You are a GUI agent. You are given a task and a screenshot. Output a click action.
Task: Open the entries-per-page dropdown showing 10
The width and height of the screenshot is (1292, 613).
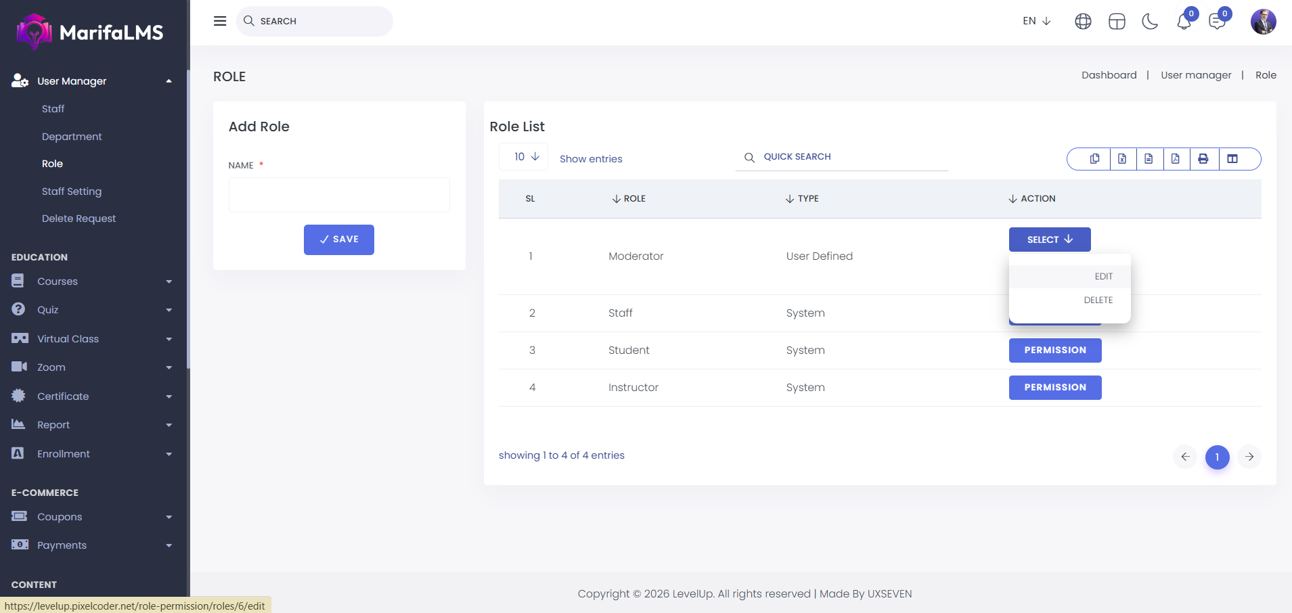pyautogui.click(x=526, y=157)
